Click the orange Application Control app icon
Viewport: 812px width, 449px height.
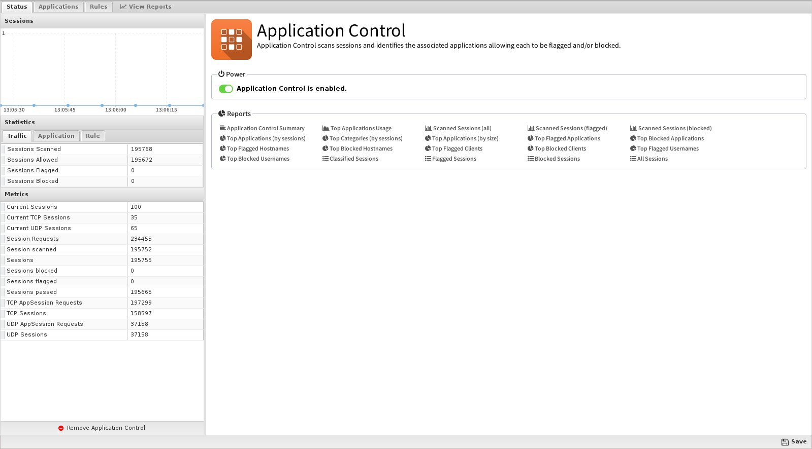pyautogui.click(x=231, y=40)
